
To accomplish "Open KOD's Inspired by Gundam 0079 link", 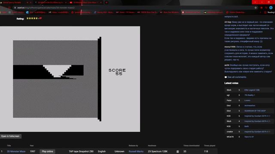I will pos(257,116).
